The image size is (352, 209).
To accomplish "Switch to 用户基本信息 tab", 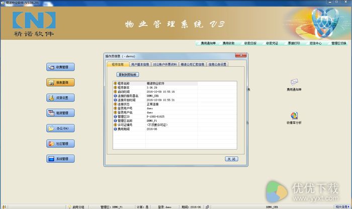I will click(x=140, y=65).
